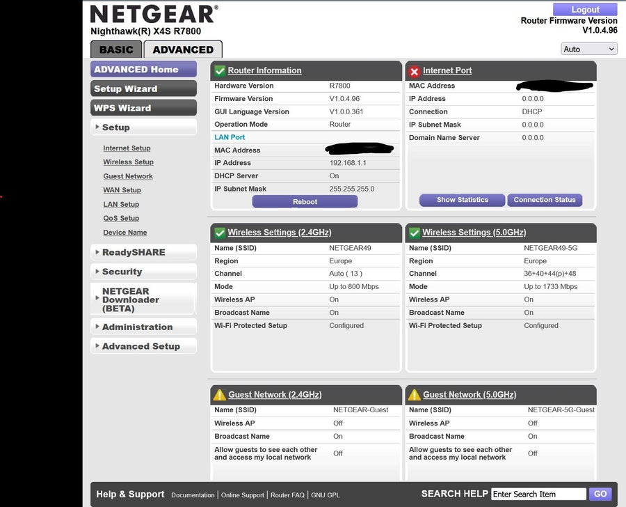Click the Enter Search Item field

(x=538, y=494)
